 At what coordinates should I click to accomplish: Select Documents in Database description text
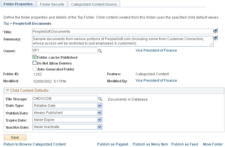tap(128, 99)
